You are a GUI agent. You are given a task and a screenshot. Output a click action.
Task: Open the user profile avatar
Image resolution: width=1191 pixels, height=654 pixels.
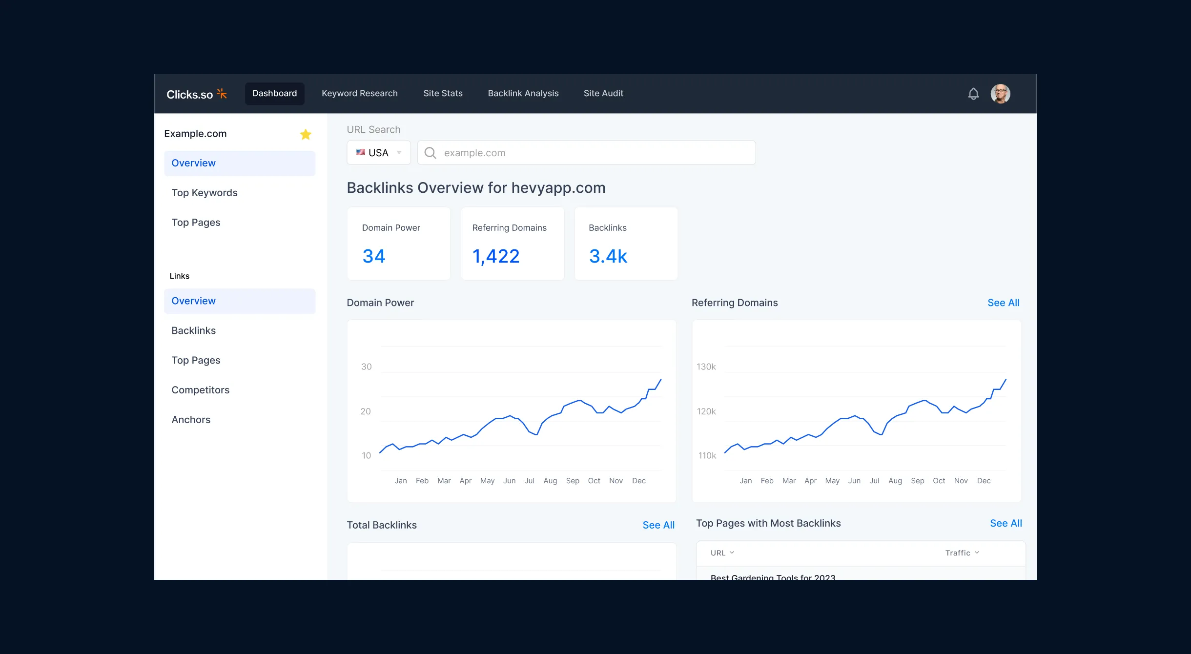1000,94
